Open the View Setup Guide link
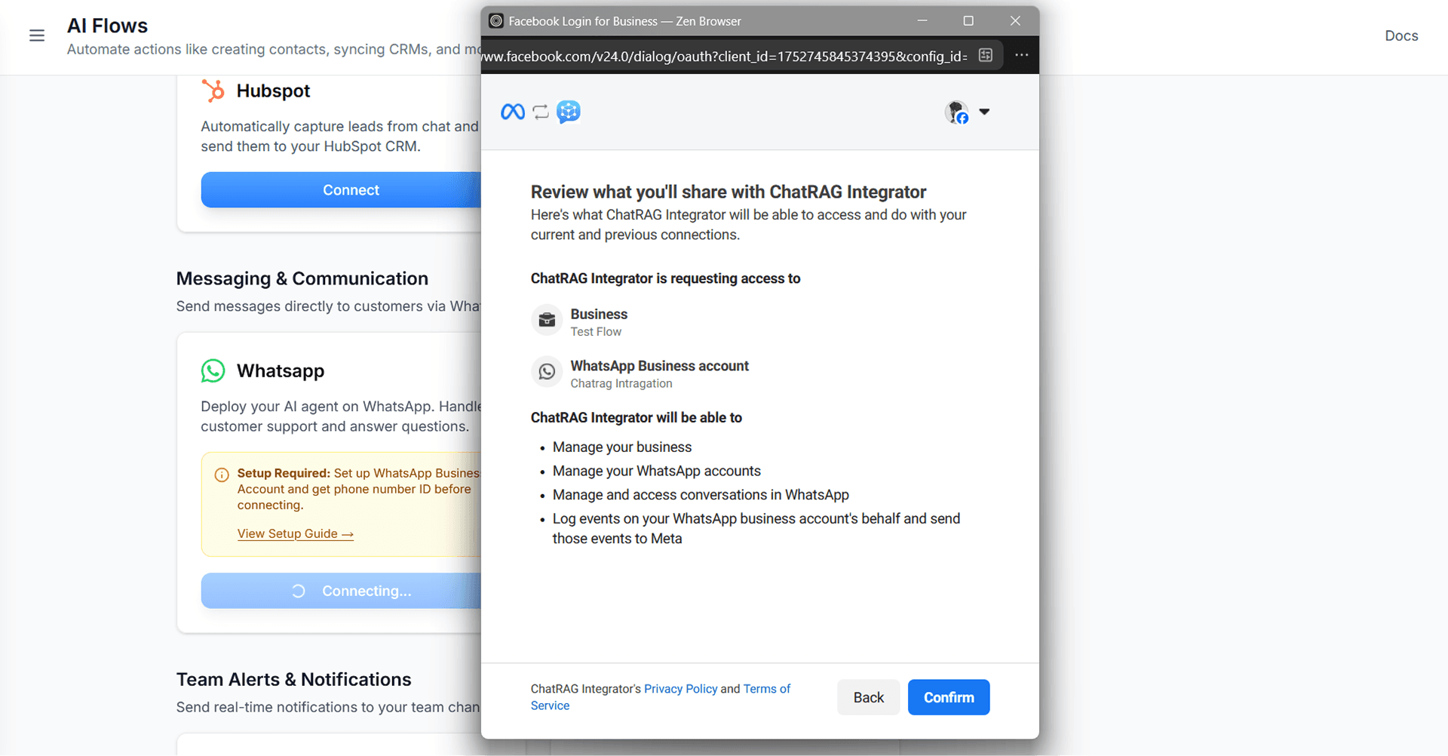Viewport: 1448px width, 756px height. click(295, 533)
